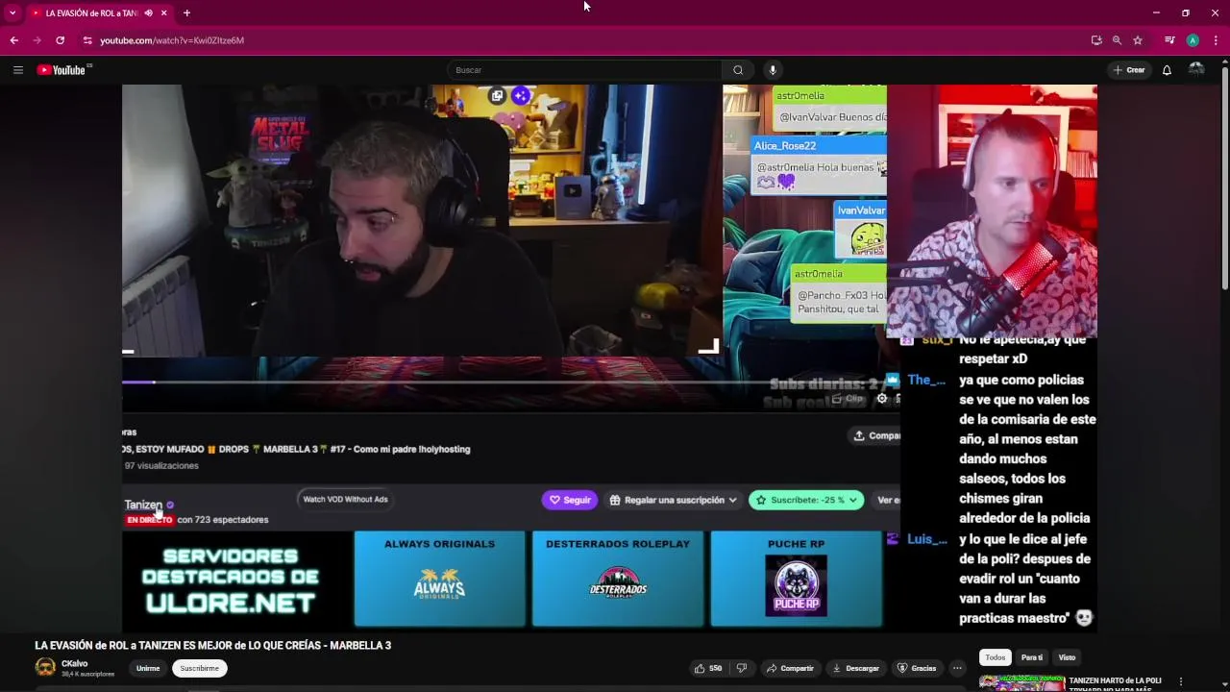Click the pop-out icon atop the video
The image size is (1230, 692).
click(497, 95)
